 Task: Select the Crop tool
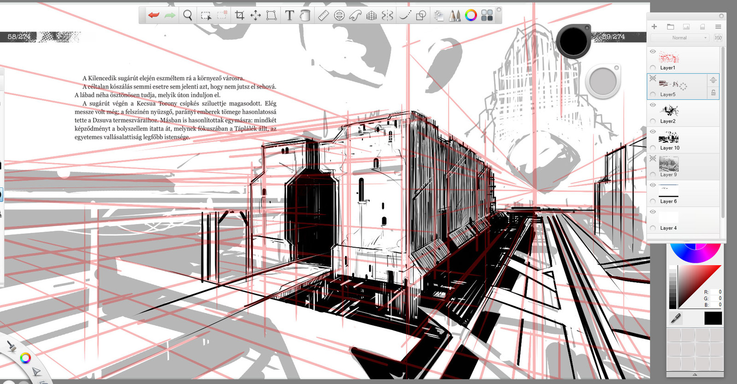coord(240,15)
